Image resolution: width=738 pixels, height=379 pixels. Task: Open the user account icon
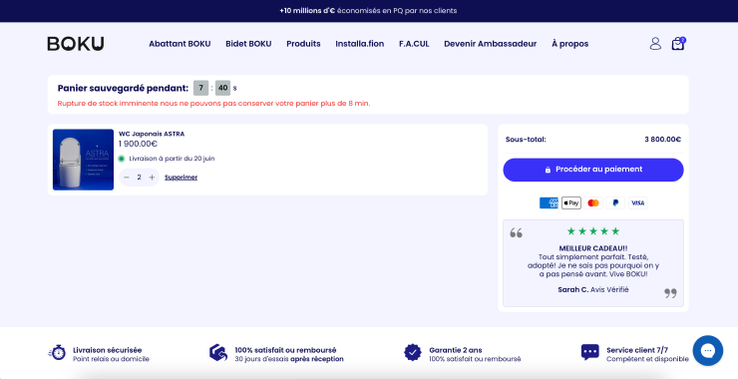coord(655,44)
